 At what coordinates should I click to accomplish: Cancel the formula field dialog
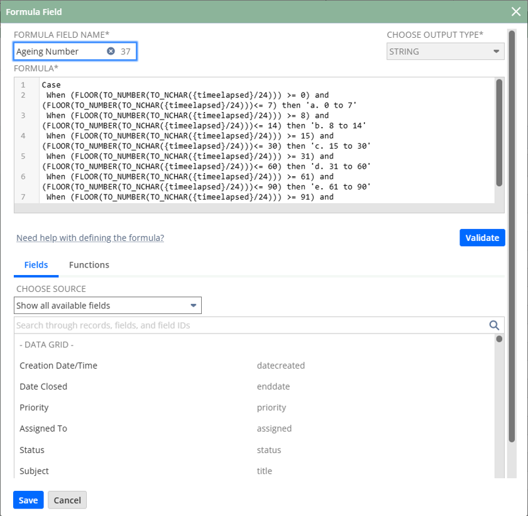[x=67, y=500]
